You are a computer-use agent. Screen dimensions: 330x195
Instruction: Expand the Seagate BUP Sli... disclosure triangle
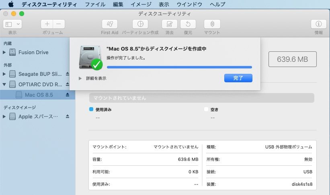(4, 74)
